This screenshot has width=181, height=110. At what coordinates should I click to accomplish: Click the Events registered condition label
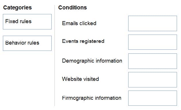pos(83,41)
